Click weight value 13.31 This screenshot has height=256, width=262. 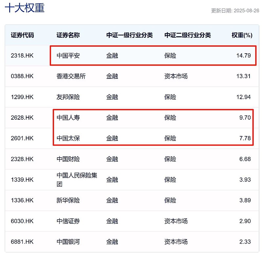point(243,76)
